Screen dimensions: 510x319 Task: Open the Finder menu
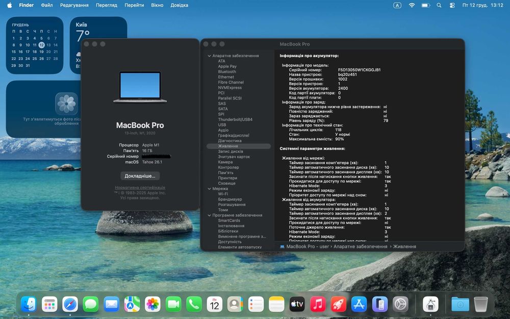pos(27,5)
